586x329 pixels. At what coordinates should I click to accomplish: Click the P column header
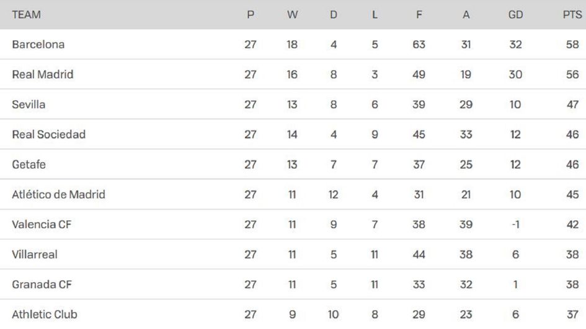pyautogui.click(x=251, y=15)
